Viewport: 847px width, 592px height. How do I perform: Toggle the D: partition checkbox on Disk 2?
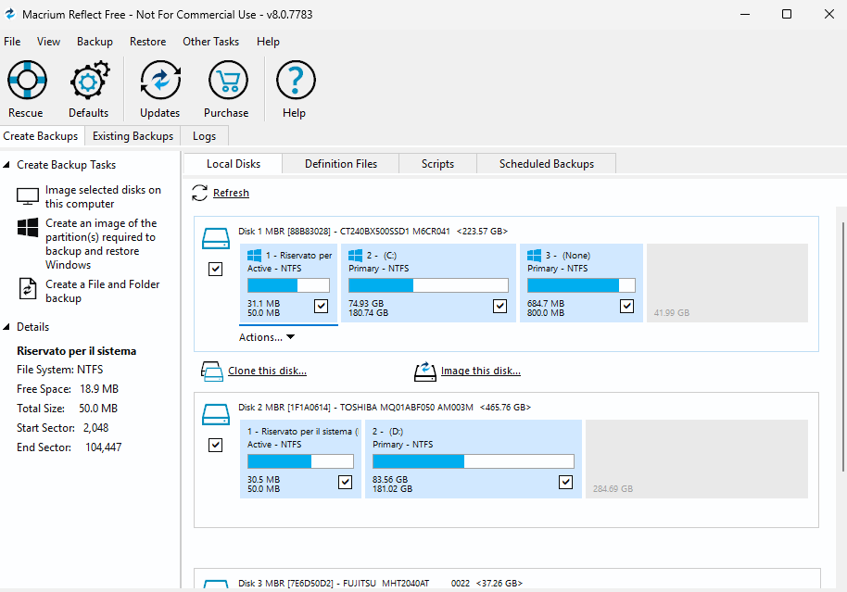tap(565, 482)
